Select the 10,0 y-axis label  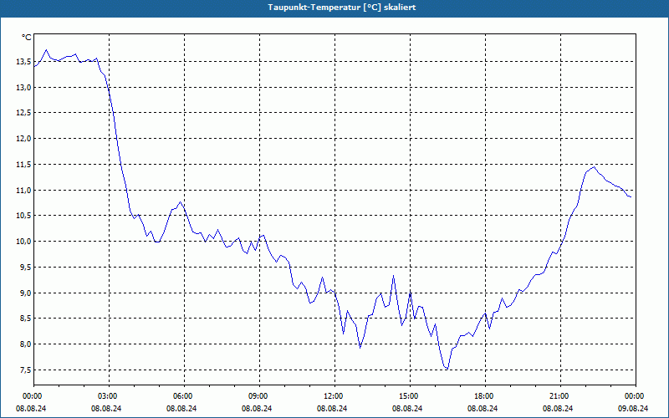(x=23, y=242)
